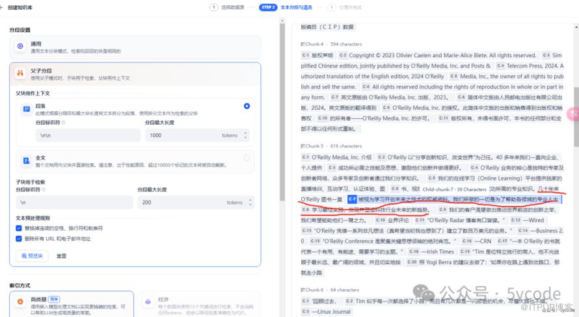Focus the child delimiter field containing \n
The width and height of the screenshot is (579, 317).
click(x=74, y=203)
